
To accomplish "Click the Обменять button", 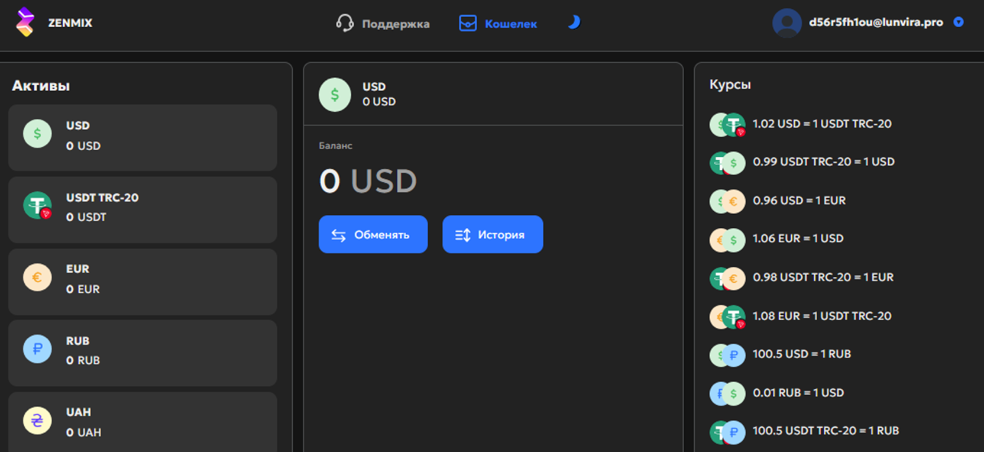I will point(373,234).
